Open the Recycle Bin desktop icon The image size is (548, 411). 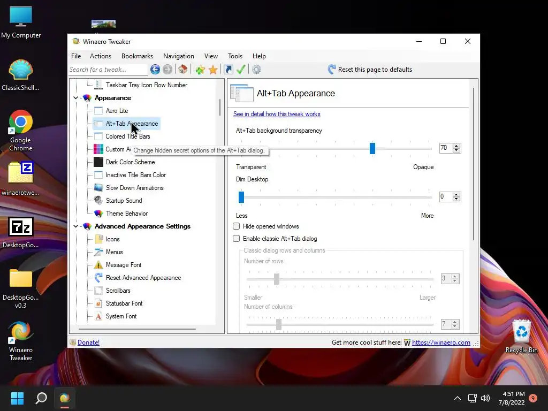(521, 336)
